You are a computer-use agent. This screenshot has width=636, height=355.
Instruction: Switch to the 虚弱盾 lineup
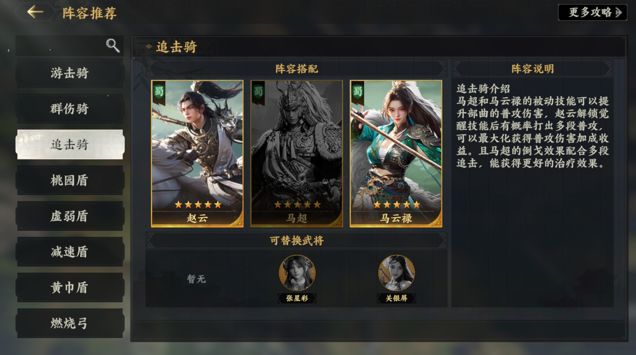70,216
